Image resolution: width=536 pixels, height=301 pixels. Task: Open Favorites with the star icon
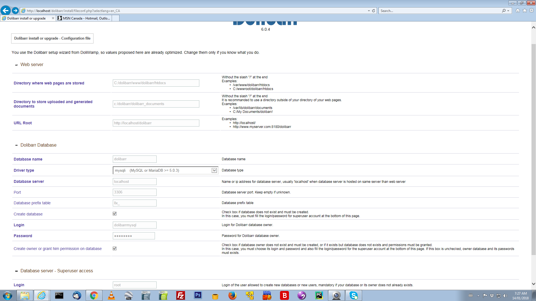pyautogui.click(x=525, y=11)
